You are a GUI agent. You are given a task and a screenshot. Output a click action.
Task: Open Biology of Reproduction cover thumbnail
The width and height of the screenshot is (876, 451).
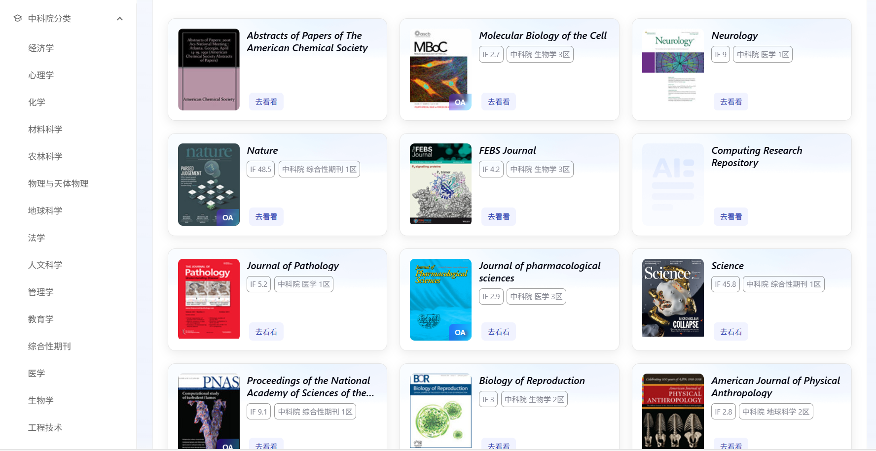pyautogui.click(x=440, y=411)
